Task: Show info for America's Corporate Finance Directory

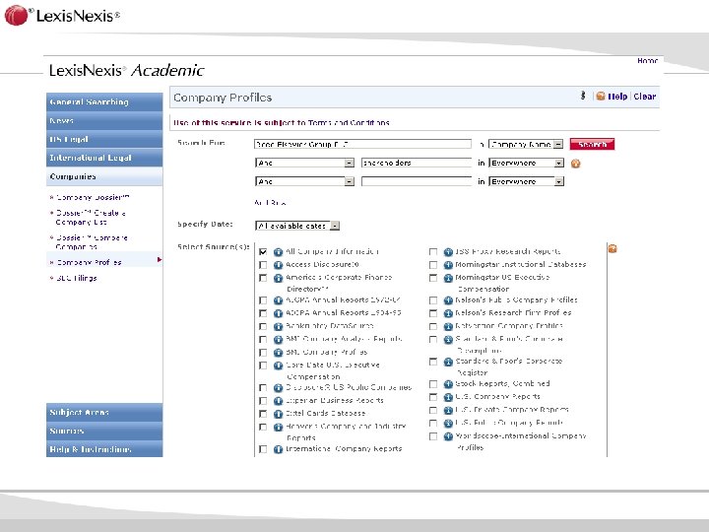Action: point(278,278)
